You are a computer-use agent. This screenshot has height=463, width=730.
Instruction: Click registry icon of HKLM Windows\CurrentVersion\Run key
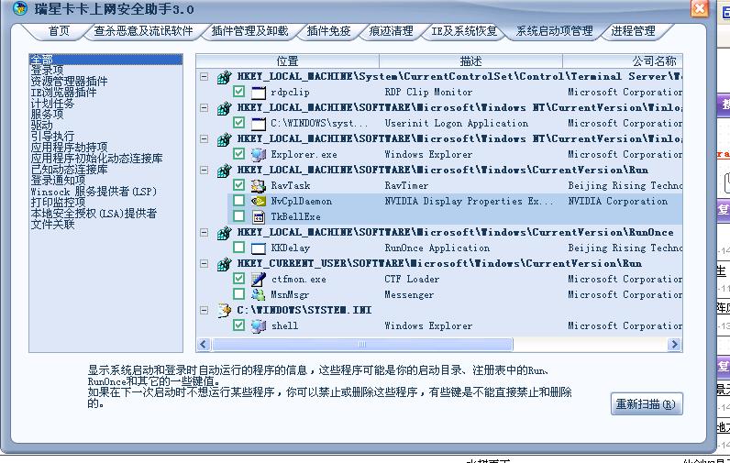click(x=224, y=171)
